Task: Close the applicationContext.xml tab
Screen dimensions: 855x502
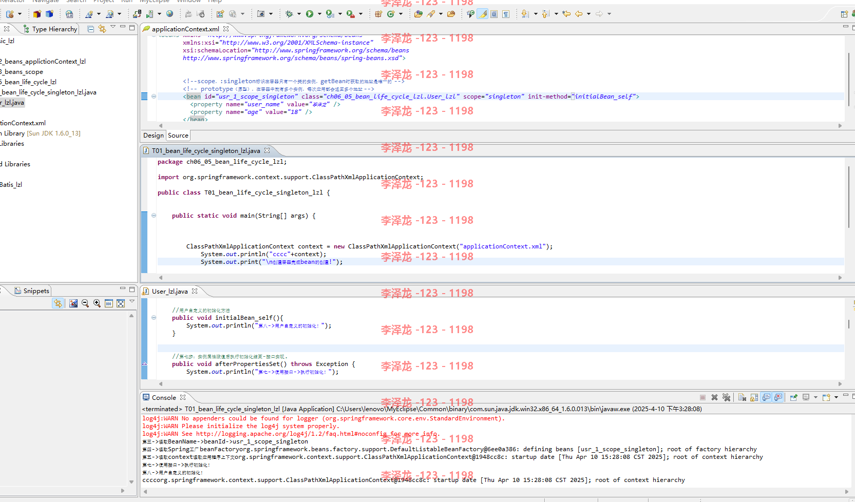Action: (226, 29)
